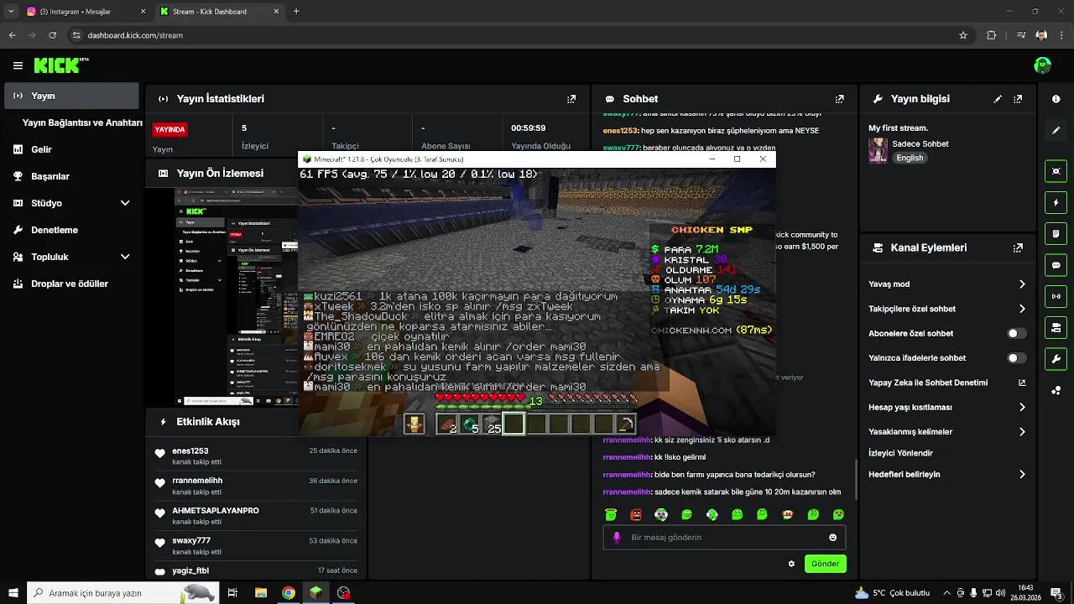Viewport: 1074px width, 604px height.
Task: Toggle the lightning activity widget in the right rail
Action: click(1056, 202)
